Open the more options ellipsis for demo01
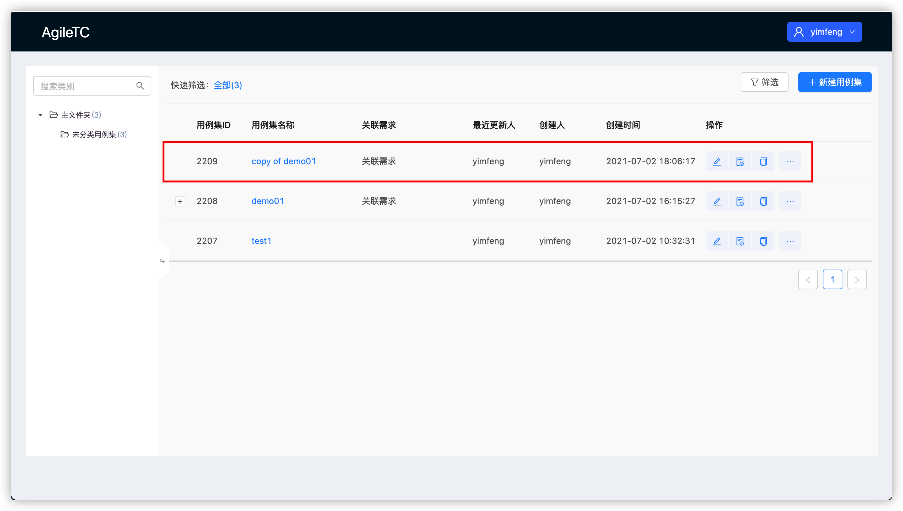The width and height of the screenshot is (903, 511). [790, 202]
